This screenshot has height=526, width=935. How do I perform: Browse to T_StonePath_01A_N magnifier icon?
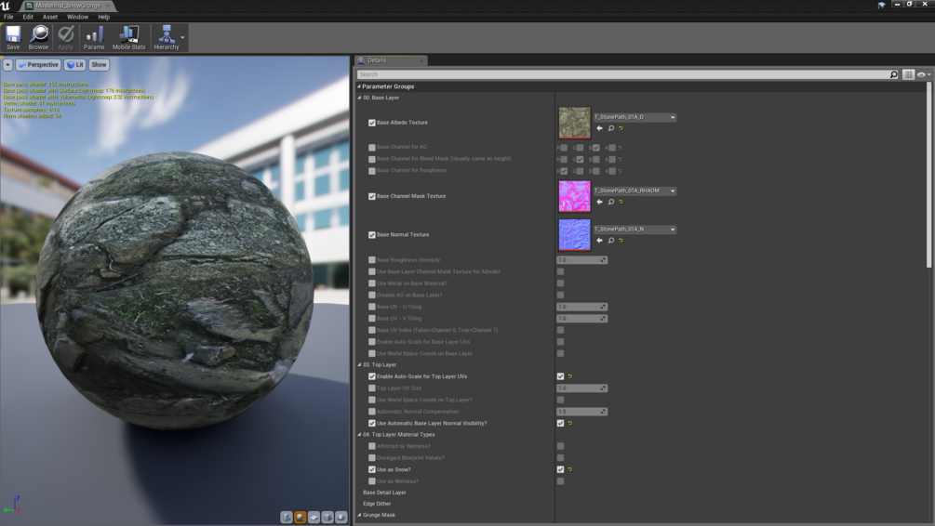click(610, 241)
